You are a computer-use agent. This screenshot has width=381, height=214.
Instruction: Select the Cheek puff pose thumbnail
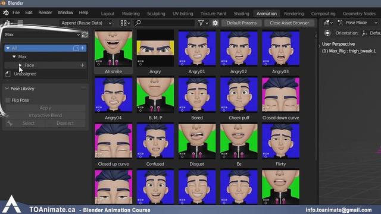239,95
